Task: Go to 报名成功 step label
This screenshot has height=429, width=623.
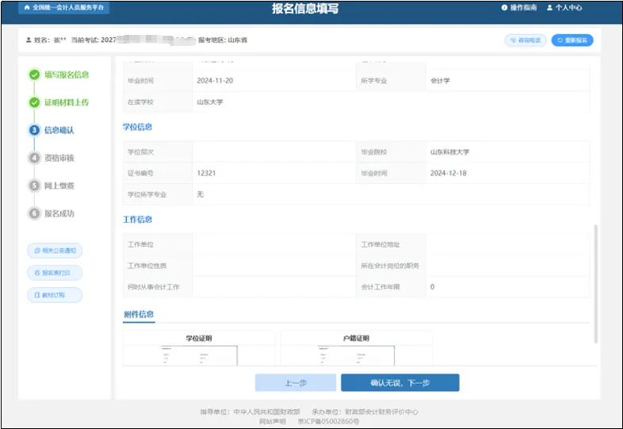Action: 59,213
